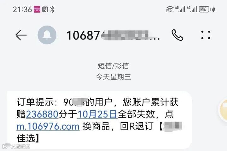Screen dimensions: 227x151
Task: Tap the Wi-Fi status icon
Action: click(170, 9)
